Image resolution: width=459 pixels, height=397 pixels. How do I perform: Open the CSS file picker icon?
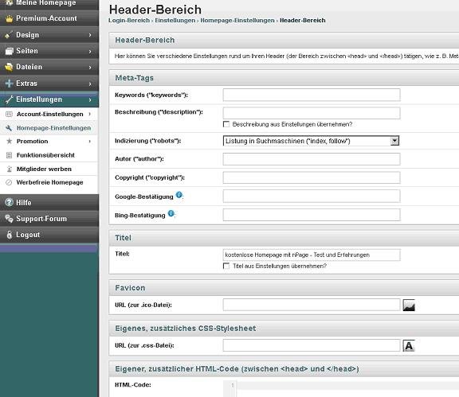click(x=409, y=345)
